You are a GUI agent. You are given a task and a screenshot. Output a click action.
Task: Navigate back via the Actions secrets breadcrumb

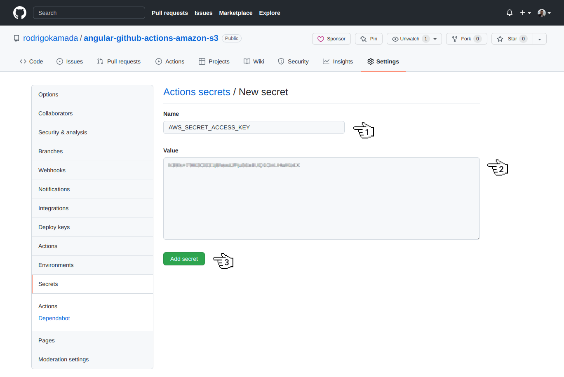(197, 91)
